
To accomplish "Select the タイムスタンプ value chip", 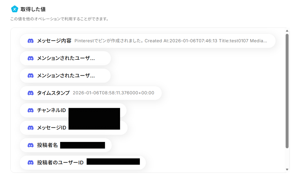I will tap(91, 93).
